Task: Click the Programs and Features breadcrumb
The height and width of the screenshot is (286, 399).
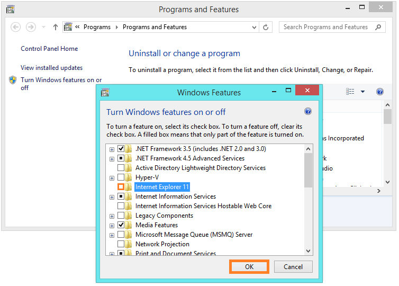Action: (155, 27)
